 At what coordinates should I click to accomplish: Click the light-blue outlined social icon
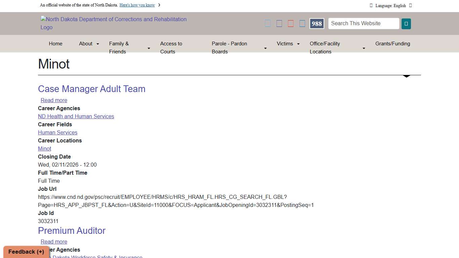tap(268, 24)
